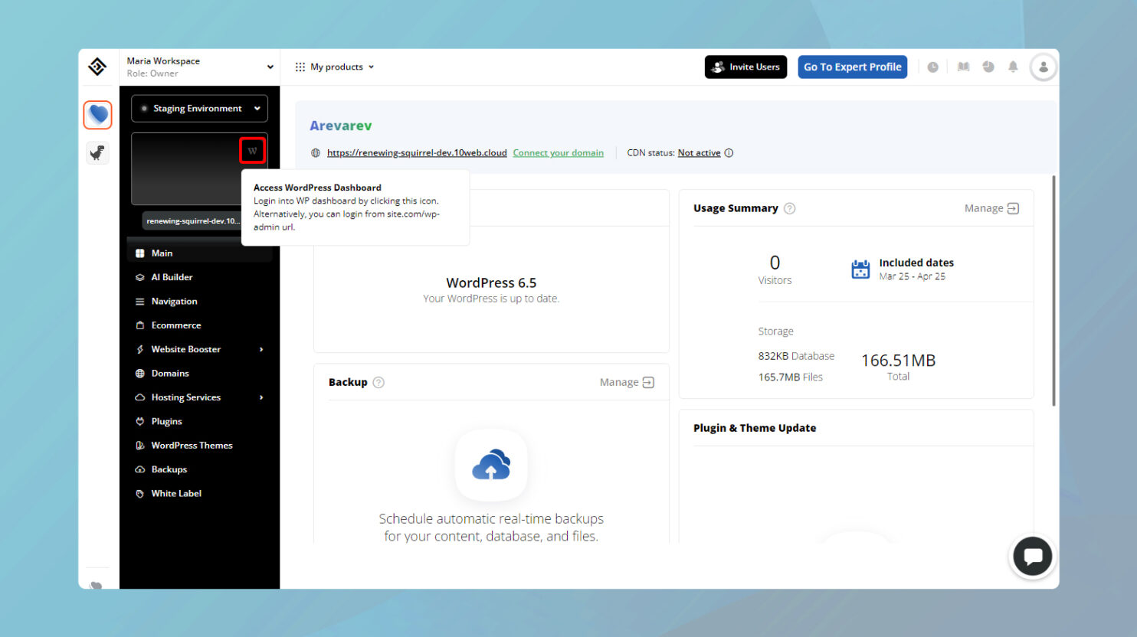The height and width of the screenshot is (637, 1137).
Task: Open the WordPress Dashboard via the W icon
Action: 252,150
